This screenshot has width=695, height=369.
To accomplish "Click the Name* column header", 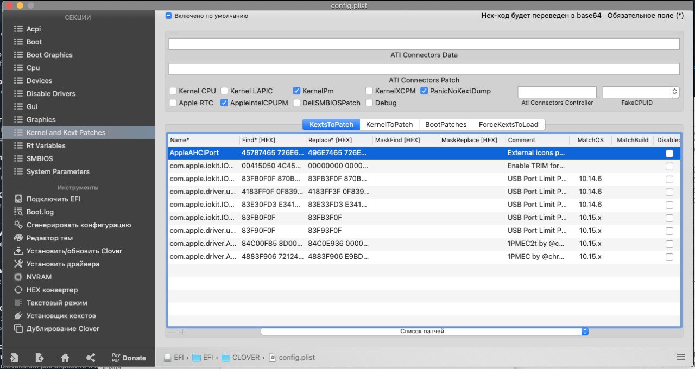I will click(x=203, y=140).
